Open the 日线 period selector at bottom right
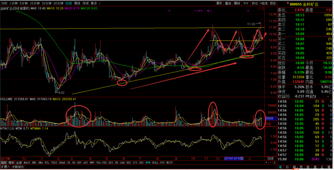This screenshot has height=170, width=334. point(270,158)
